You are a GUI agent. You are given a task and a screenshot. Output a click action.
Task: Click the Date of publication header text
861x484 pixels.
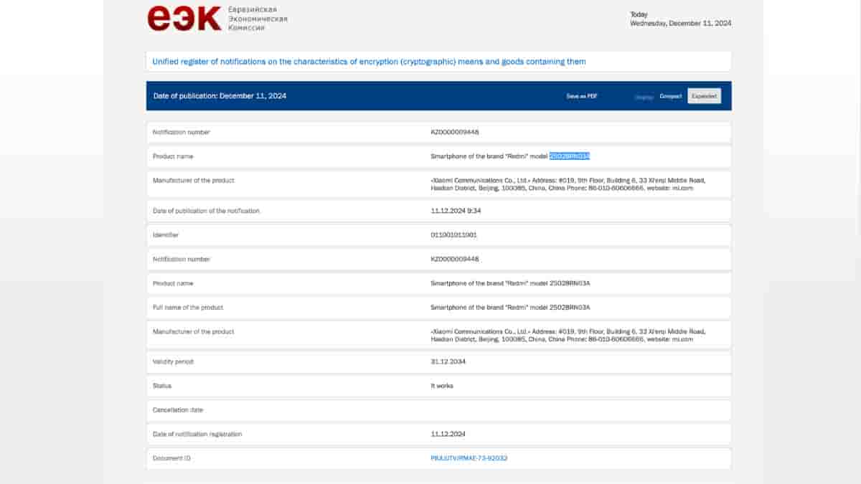click(220, 96)
